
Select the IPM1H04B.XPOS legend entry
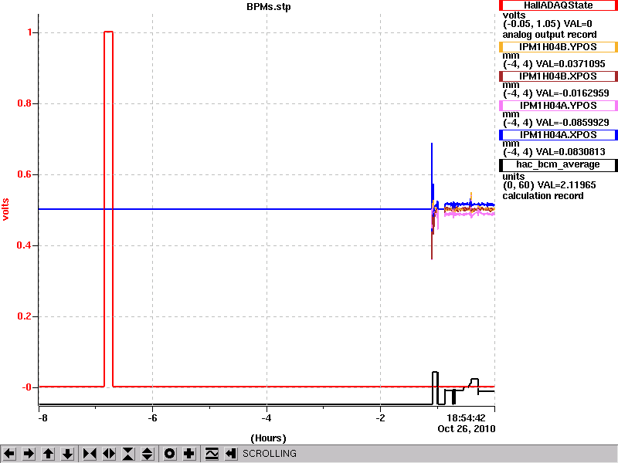558,76
